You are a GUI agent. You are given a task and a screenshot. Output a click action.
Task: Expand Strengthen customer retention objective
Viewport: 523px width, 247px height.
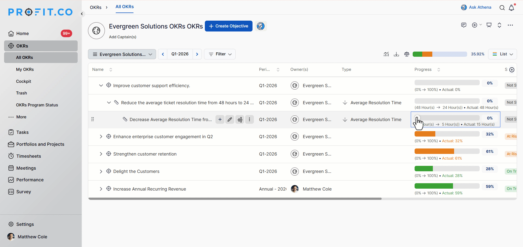101,154
